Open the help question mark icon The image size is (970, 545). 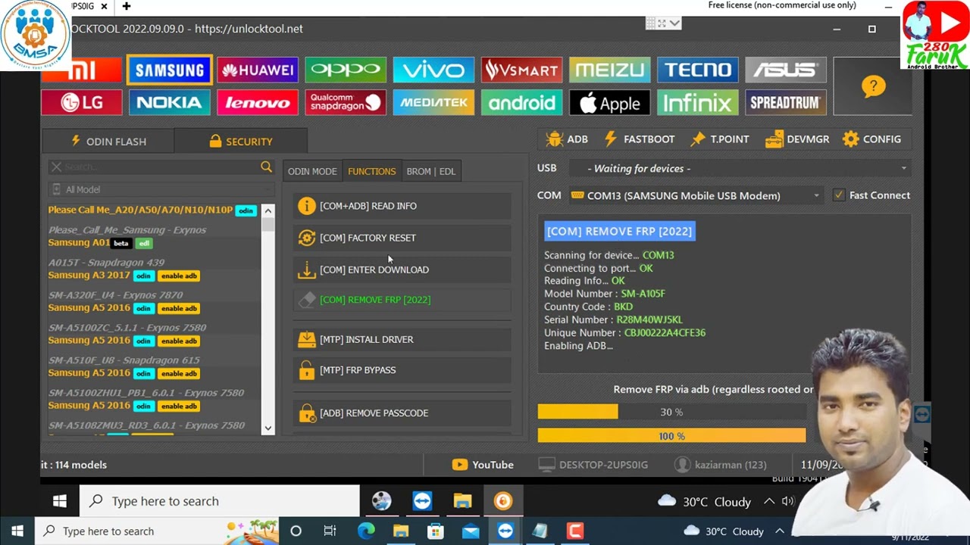pos(873,86)
